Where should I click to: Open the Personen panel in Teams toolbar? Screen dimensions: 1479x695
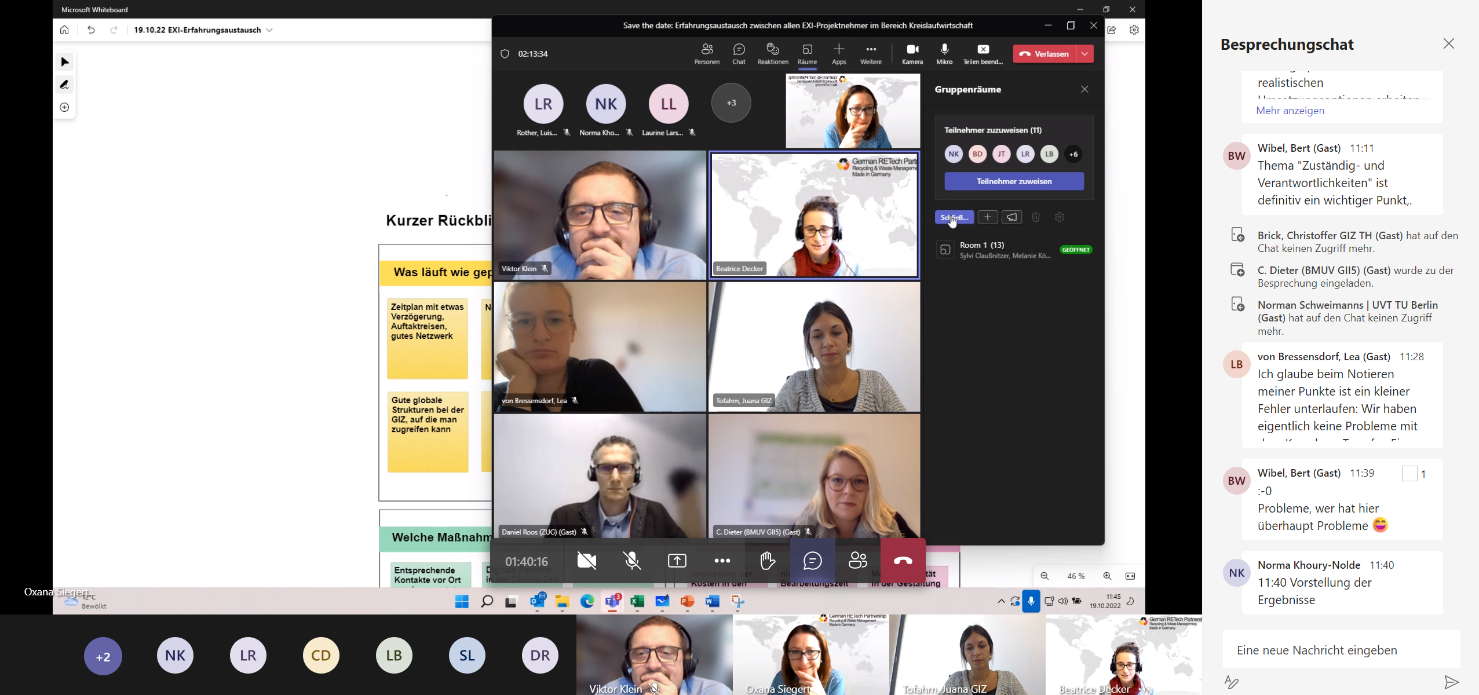[707, 54]
